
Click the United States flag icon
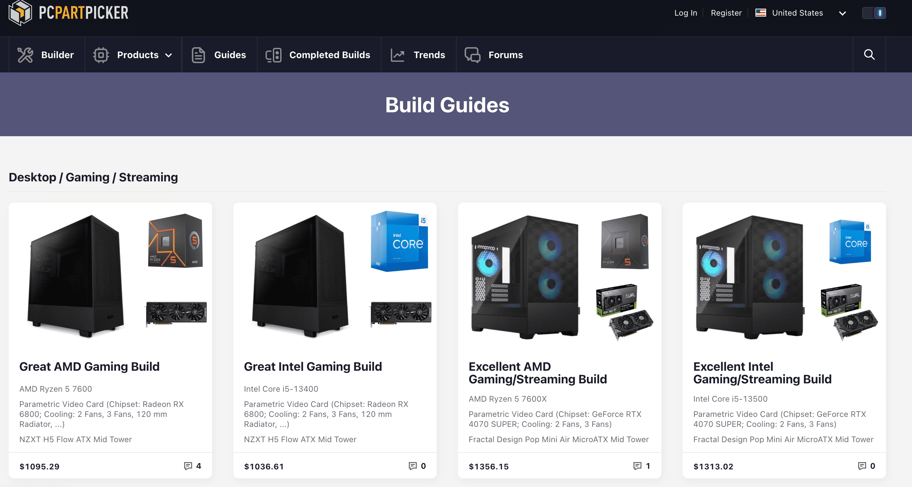click(x=760, y=13)
